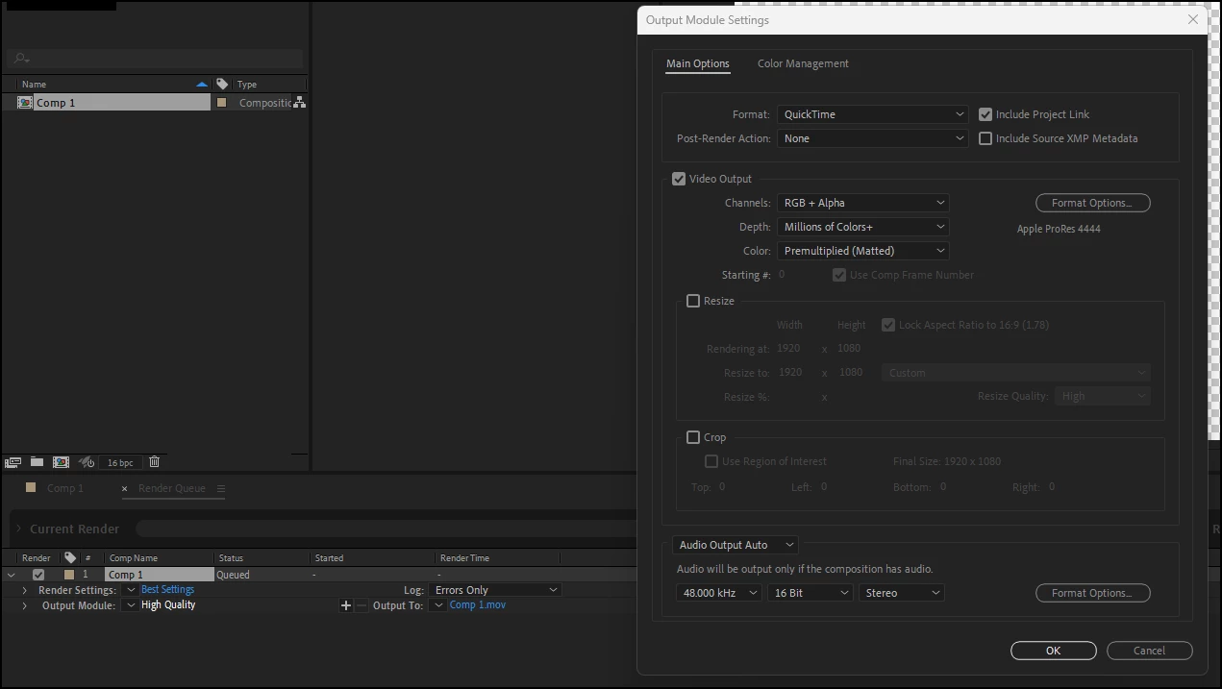The image size is (1222, 689).
Task: Click the label tag column header in Render Queue
Action: tap(70, 557)
